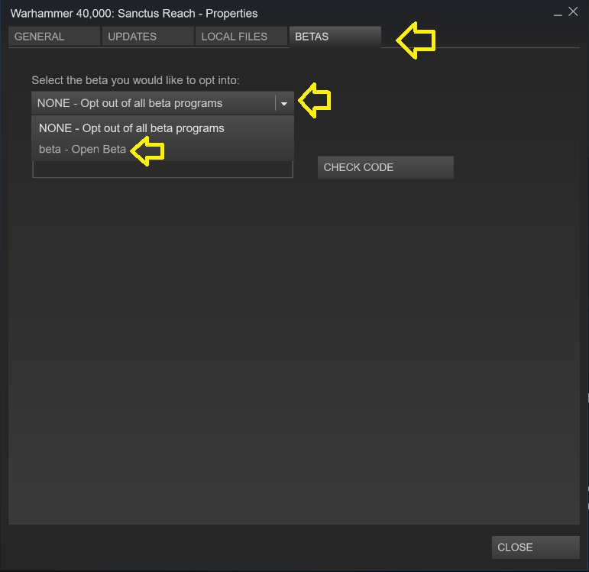Switch to the GENERAL tab
589x572 pixels.
coord(54,37)
